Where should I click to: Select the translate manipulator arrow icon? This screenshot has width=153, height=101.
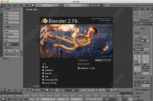[63, 90]
